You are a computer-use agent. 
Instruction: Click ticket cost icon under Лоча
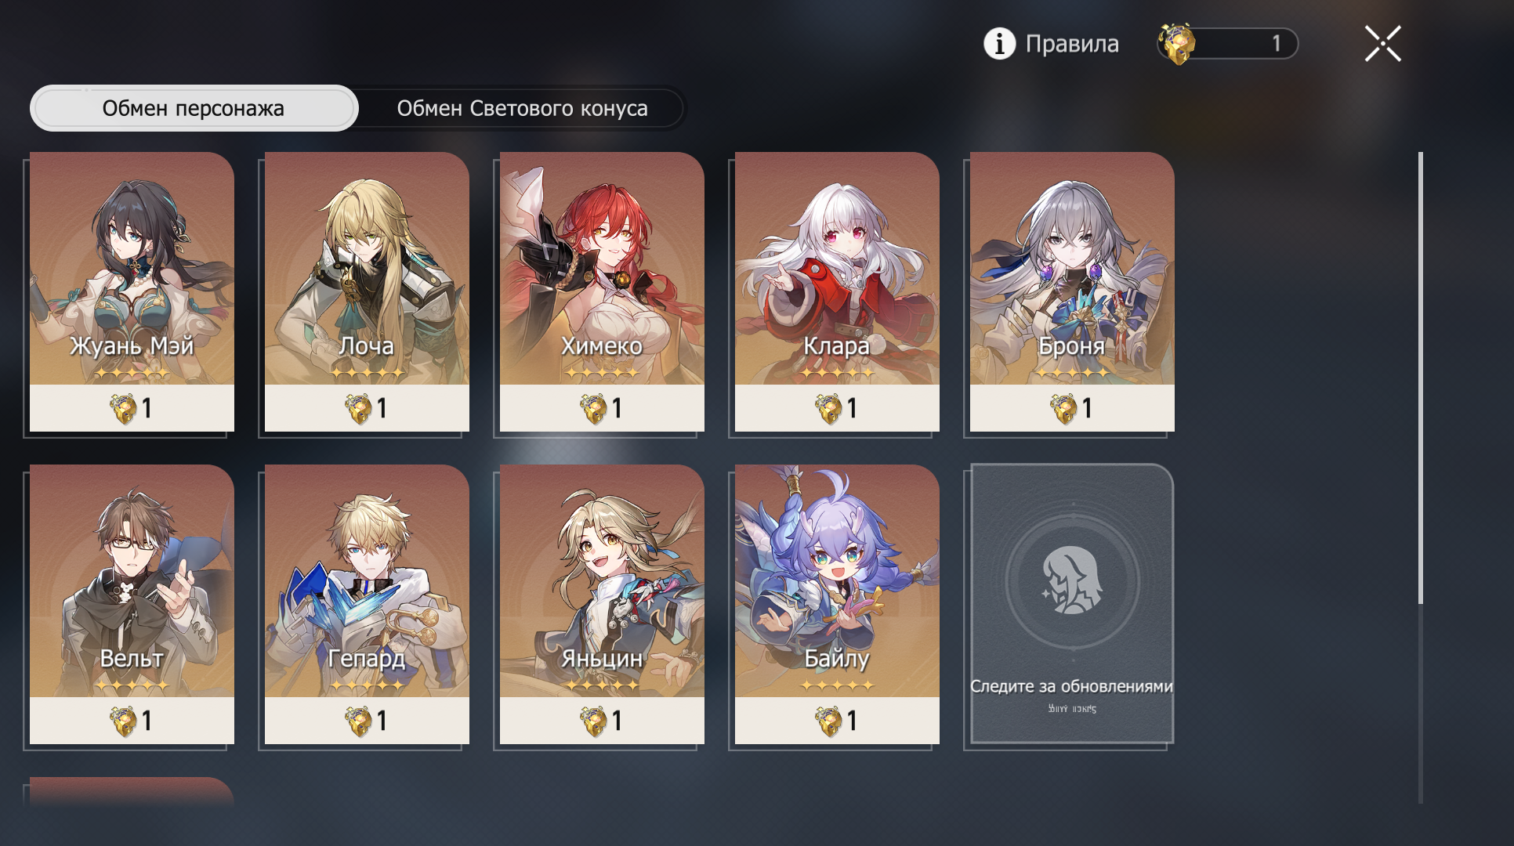(x=358, y=408)
